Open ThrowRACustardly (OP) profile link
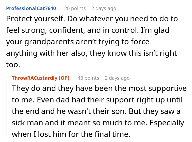 [x=41, y=78]
